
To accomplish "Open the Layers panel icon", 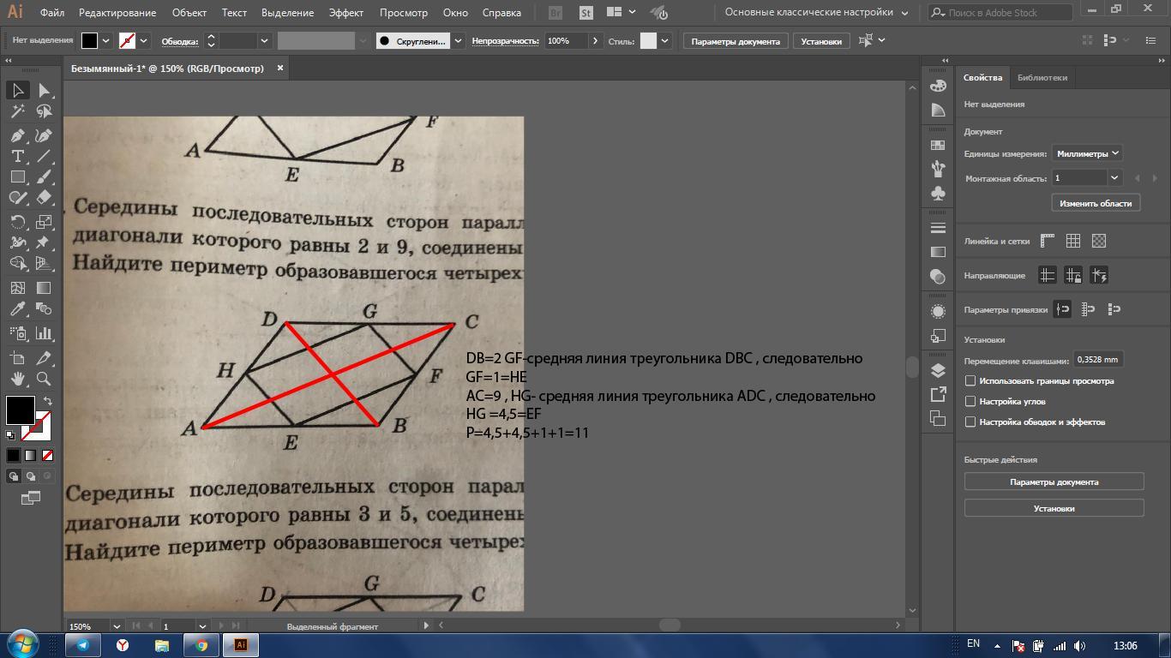I will 938,370.
